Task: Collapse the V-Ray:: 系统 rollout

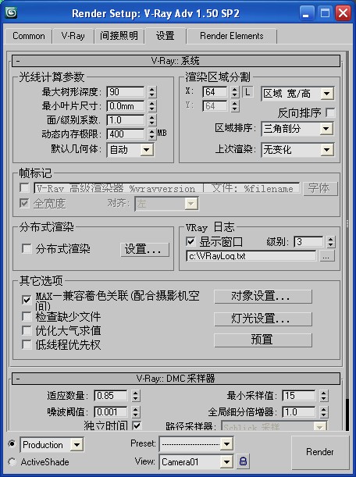Action: (176, 61)
